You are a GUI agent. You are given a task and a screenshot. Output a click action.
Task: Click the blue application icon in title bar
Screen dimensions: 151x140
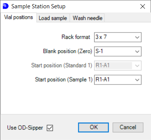(6, 6)
